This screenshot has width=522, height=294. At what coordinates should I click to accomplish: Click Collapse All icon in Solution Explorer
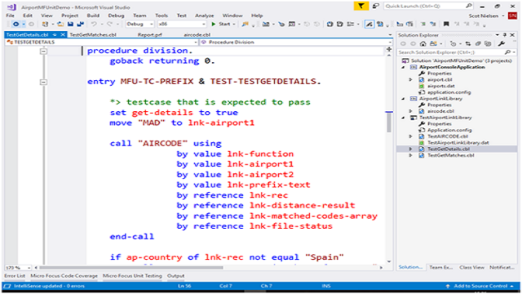tap(478, 43)
